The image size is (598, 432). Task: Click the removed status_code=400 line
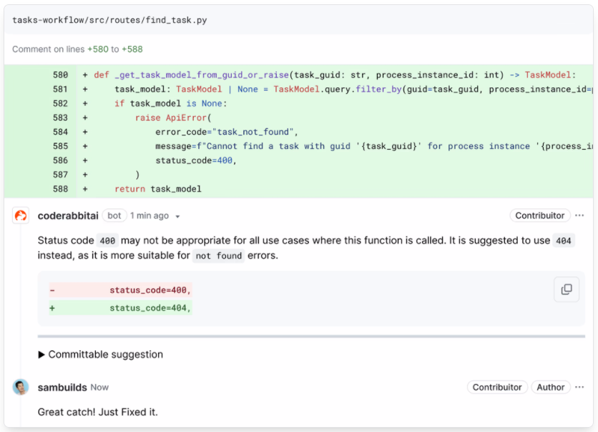pyautogui.click(x=120, y=290)
